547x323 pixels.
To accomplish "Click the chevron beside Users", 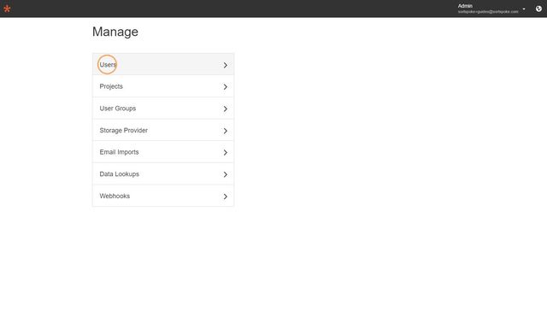I will point(226,65).
